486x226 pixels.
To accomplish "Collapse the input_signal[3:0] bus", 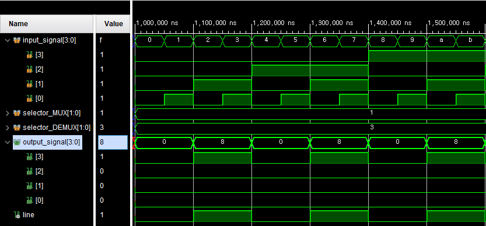I will 8,40.
